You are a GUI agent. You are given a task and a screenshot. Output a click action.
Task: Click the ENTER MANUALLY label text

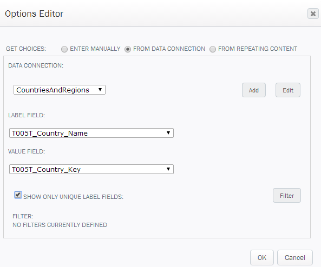95,49
